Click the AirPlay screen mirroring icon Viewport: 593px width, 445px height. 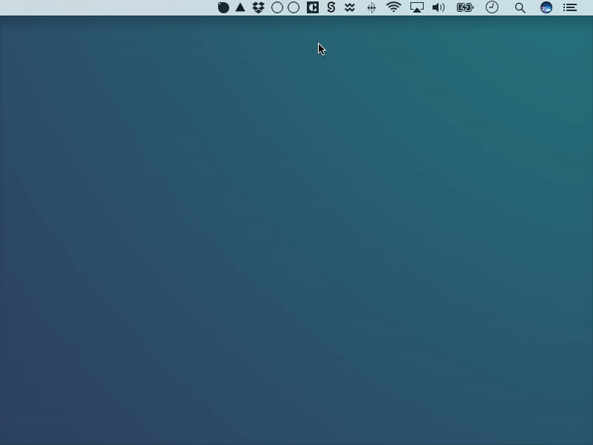[x=416, y=8]
